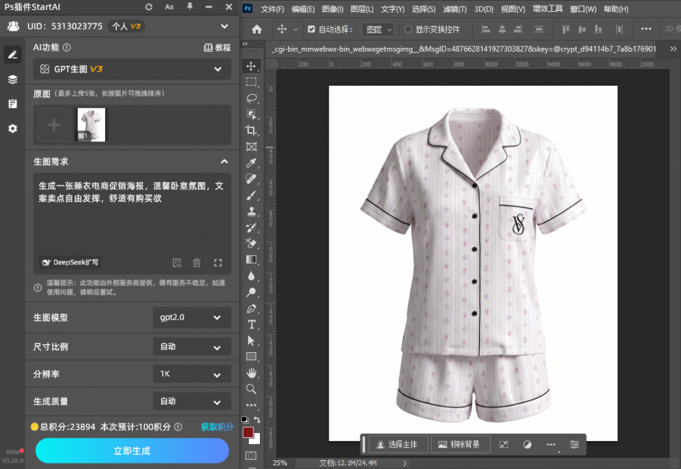Image resolution: width=681 pixels, height=469 pixels.
Task: Select the Rectangular Marquee tool
Action: 251,82
